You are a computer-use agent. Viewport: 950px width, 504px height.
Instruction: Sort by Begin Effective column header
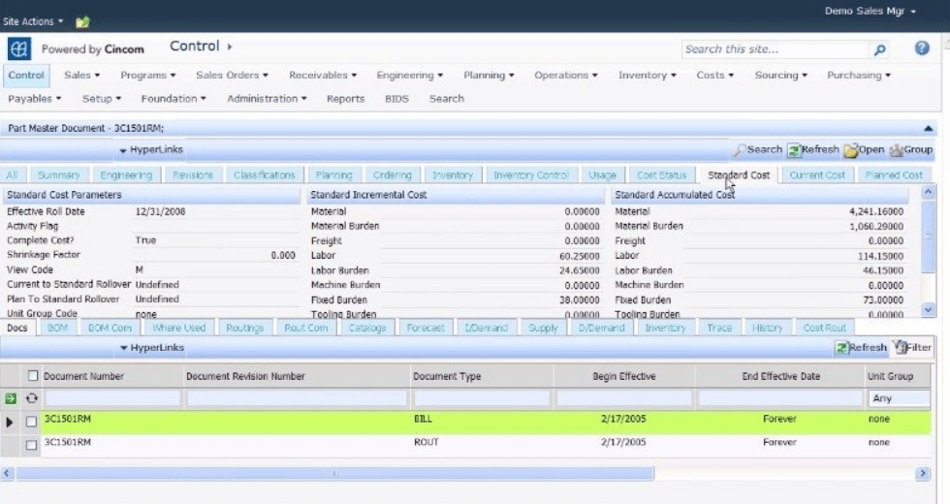(x=624, y=376)
